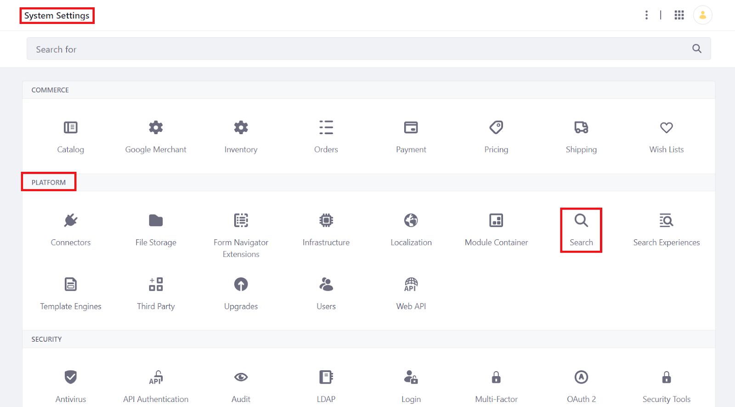
Task: Click the magnifier search button
Action: coord(696,49)
